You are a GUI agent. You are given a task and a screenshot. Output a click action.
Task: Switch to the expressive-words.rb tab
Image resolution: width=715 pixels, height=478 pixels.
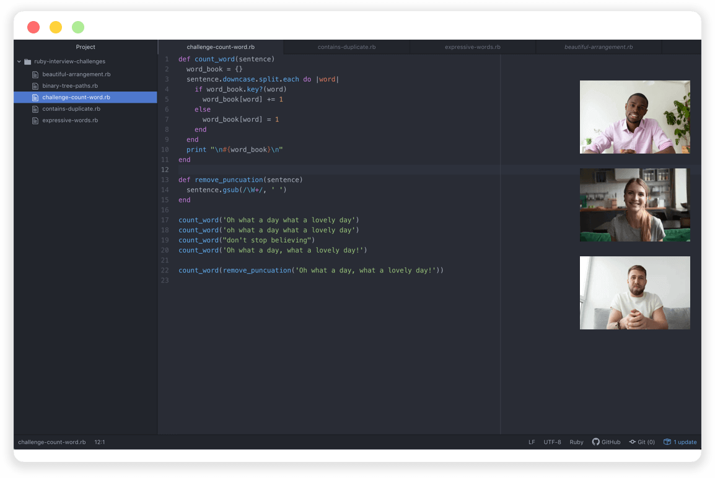473,46
